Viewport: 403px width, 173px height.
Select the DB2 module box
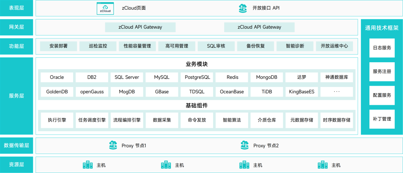[x=92, y=77]
